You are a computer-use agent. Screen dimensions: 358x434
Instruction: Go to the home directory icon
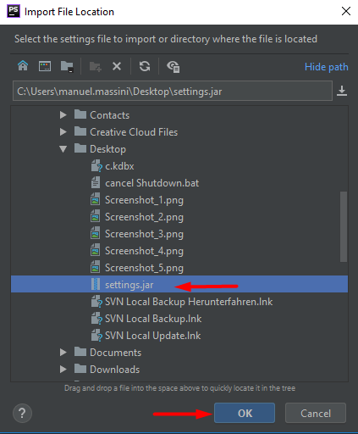[x=23, y=66]
